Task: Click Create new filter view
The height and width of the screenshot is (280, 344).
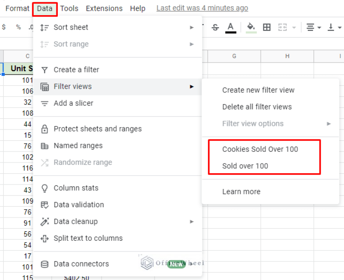Action: 258,90
